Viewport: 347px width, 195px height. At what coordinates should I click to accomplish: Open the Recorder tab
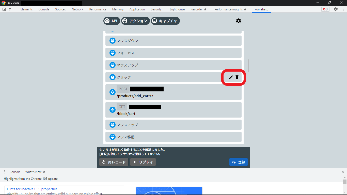coord(199,9)
